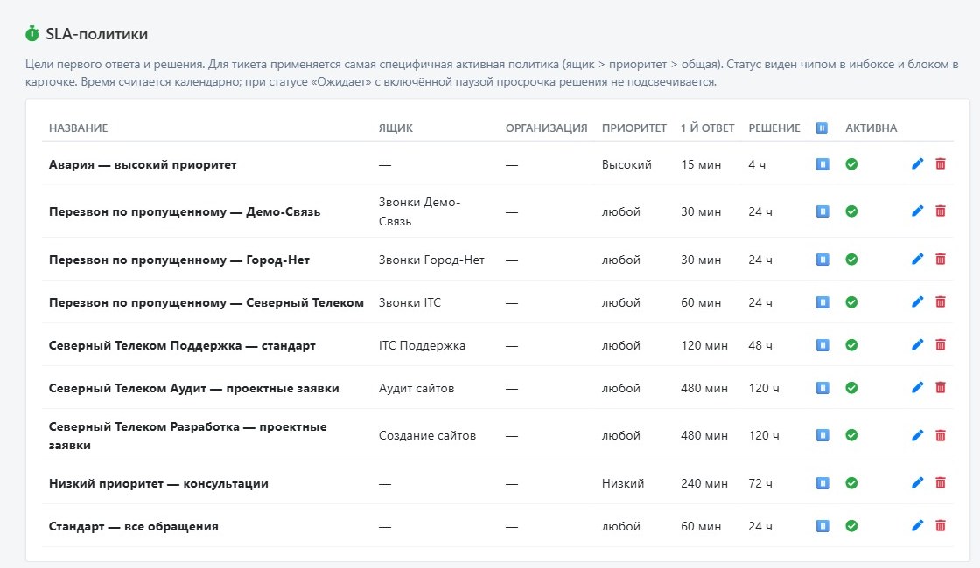980x568 pixels.
Task: Delete «Северный Телеком Поддержка — стандарт» policy
Action: click(x=940, y=344)
